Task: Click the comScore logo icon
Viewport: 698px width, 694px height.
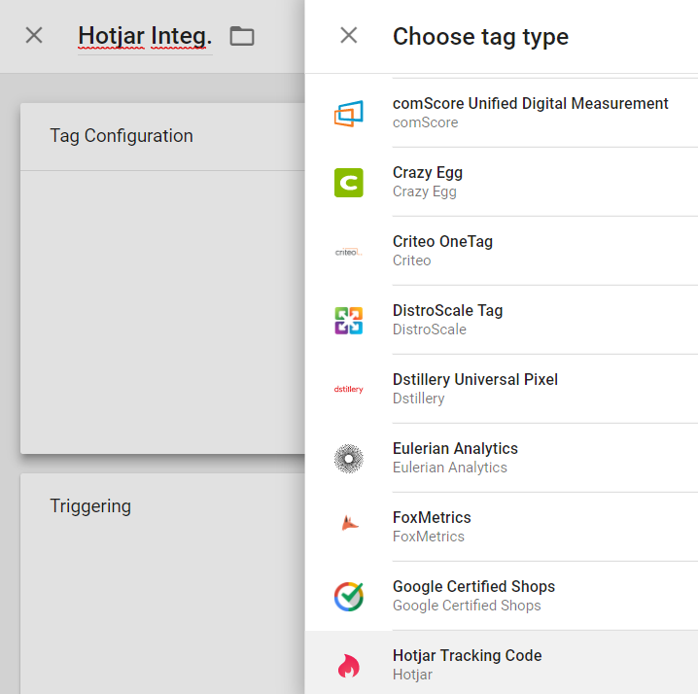Action: [x=348, y=114]
